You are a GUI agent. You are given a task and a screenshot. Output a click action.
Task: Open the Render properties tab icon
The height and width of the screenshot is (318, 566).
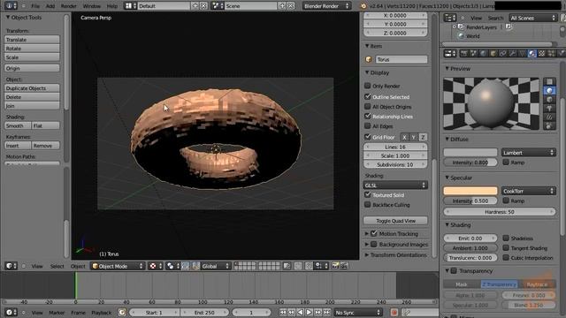coord(463,53)
